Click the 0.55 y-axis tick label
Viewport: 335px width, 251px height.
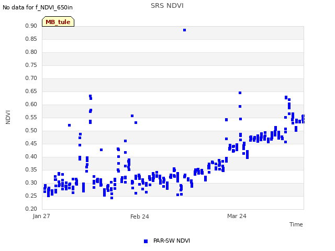31,117
